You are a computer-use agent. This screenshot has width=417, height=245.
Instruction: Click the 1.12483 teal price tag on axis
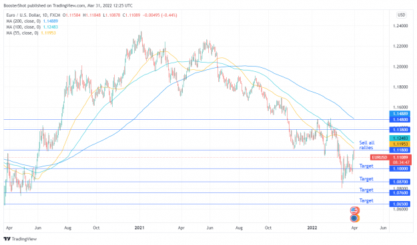[400, 138]
